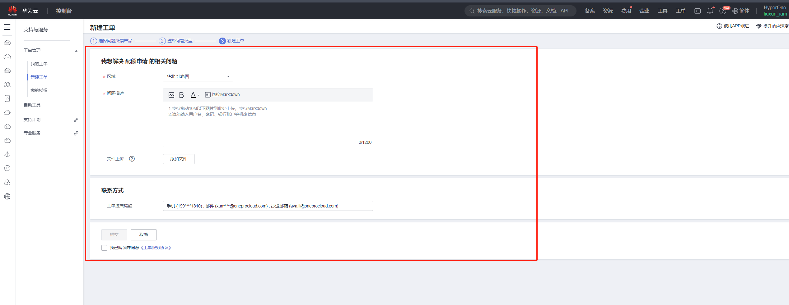Viewport: 789px width, 305px height.
Task: Open the 区域 region dropdown
Action: pos(198,76)
